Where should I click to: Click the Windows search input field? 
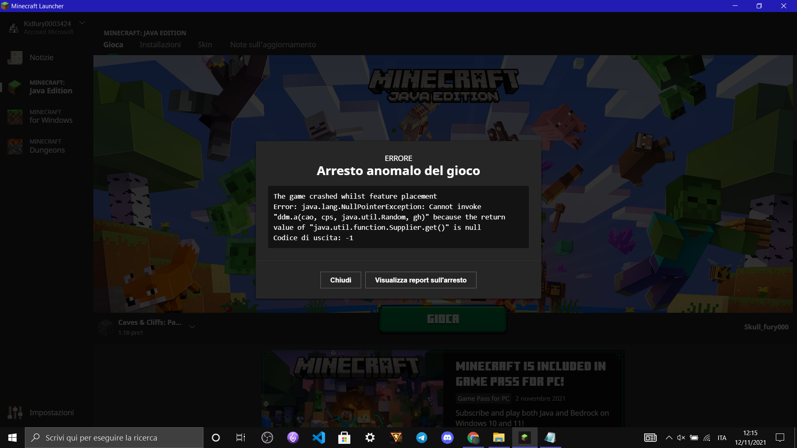120,438
